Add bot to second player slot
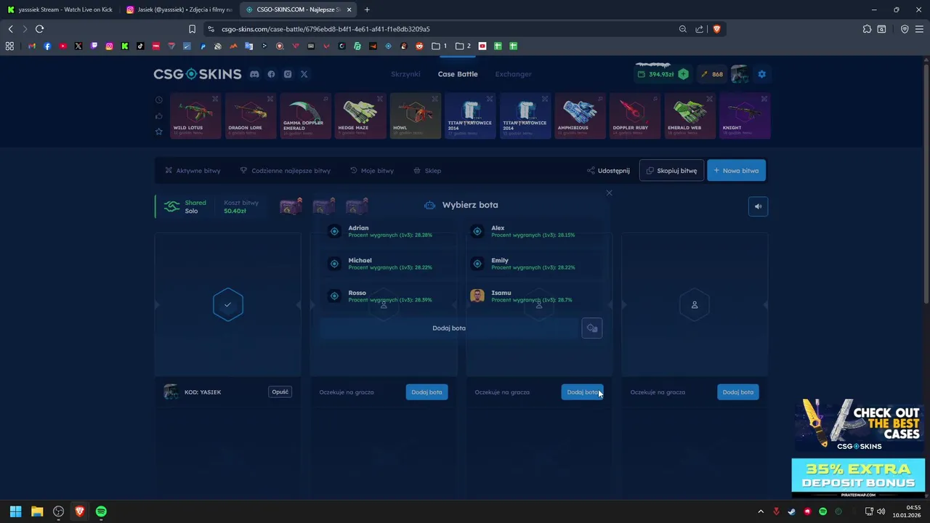This screenshot has height=523, width=930. 426,392
